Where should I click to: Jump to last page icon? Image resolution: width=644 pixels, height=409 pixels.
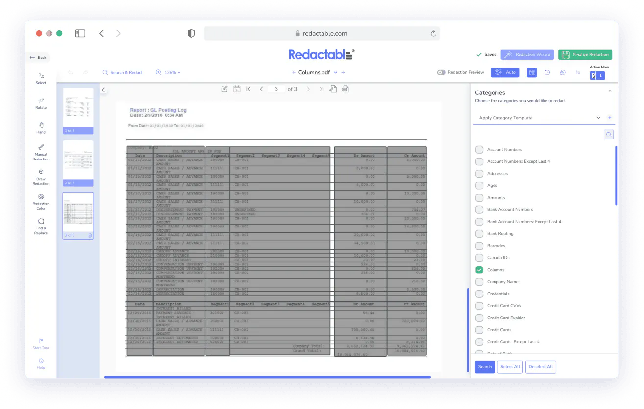click(321, 89)
